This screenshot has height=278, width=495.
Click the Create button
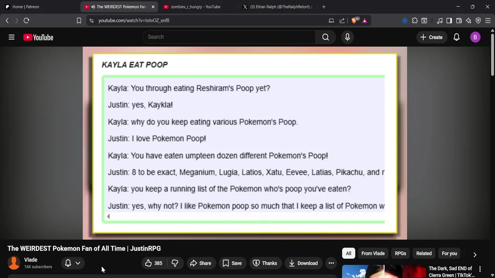[431, 37]
